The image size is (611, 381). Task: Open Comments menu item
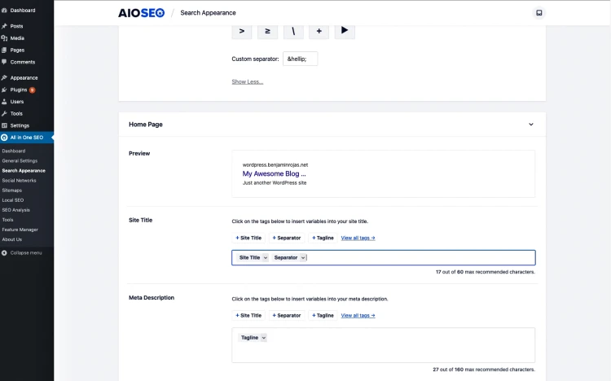[x=23, y=62]
